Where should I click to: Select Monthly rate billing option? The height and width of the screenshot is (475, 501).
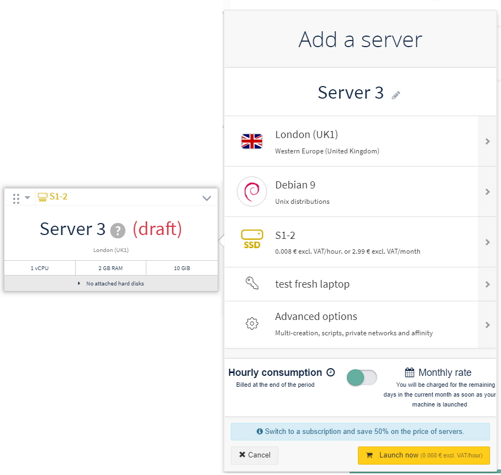click(439, 373)
